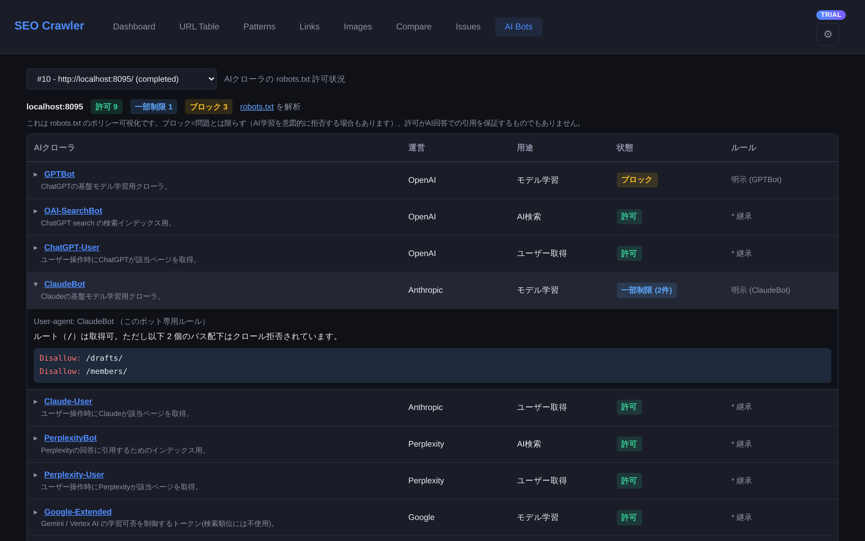The height and width of the screenshot is (541, 865).
Task: Click the ブロック 3 summary badge
Action: (209, 107)
